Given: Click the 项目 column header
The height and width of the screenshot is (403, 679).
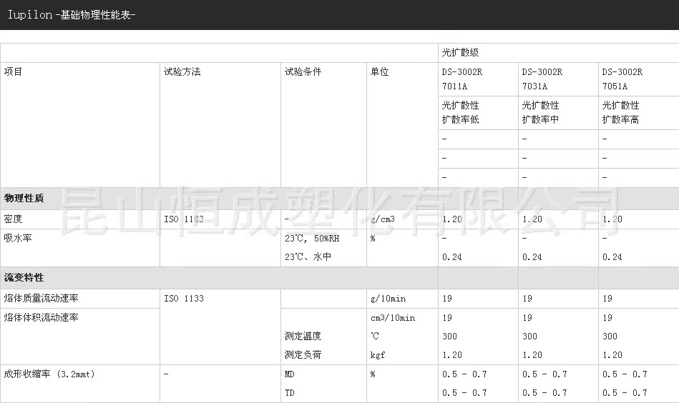Looking at the screenshot, I should (14, 72).
